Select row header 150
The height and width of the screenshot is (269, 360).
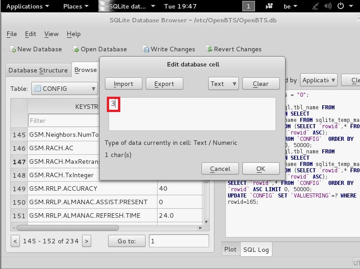[x=19, y=202]
